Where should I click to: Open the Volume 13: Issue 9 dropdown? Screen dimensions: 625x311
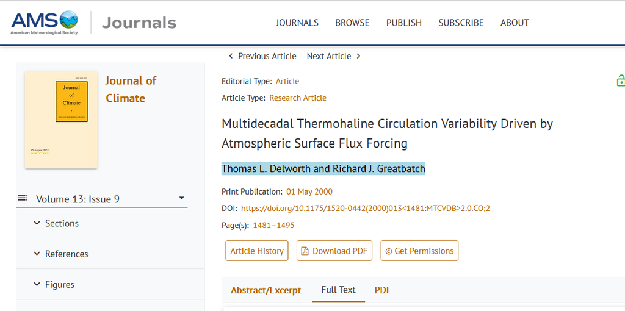(181, 198)
